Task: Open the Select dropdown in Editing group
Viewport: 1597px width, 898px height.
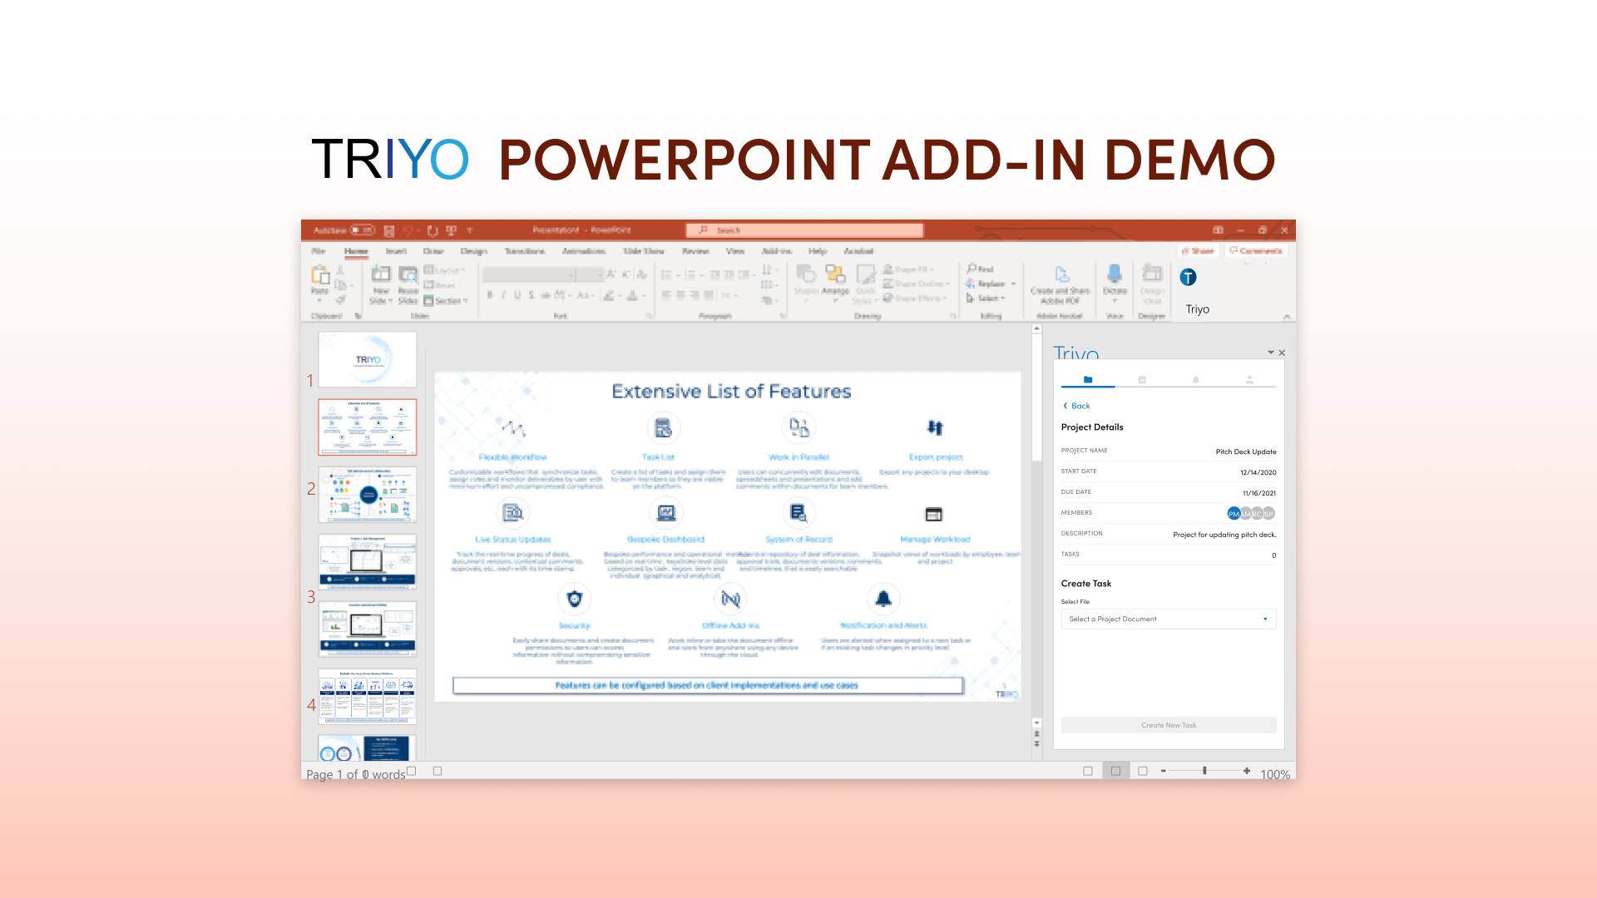Action: pyautogui.click(x=986, y=299)
